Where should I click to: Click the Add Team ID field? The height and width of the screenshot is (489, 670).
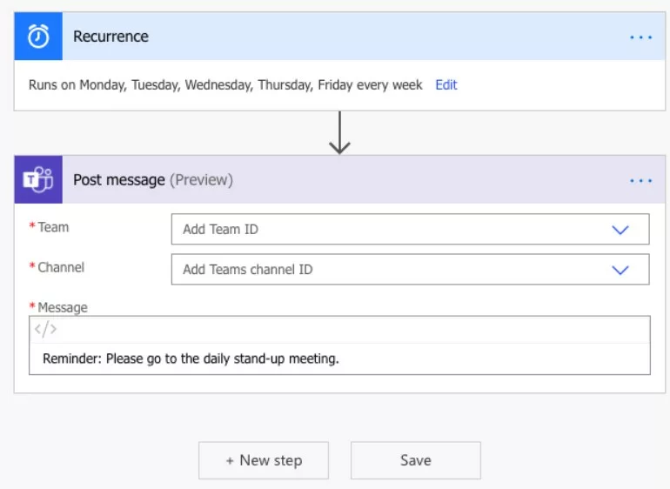click(x=410, y=229)
